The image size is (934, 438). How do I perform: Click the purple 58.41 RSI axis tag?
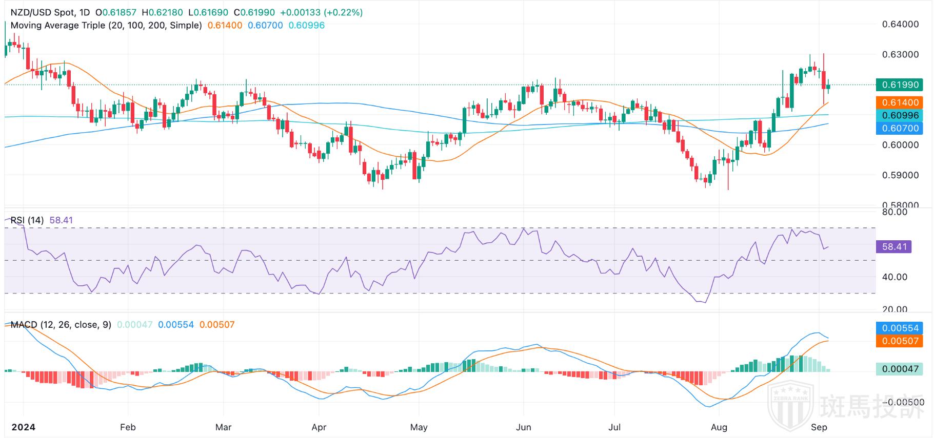tap(894, 247)
